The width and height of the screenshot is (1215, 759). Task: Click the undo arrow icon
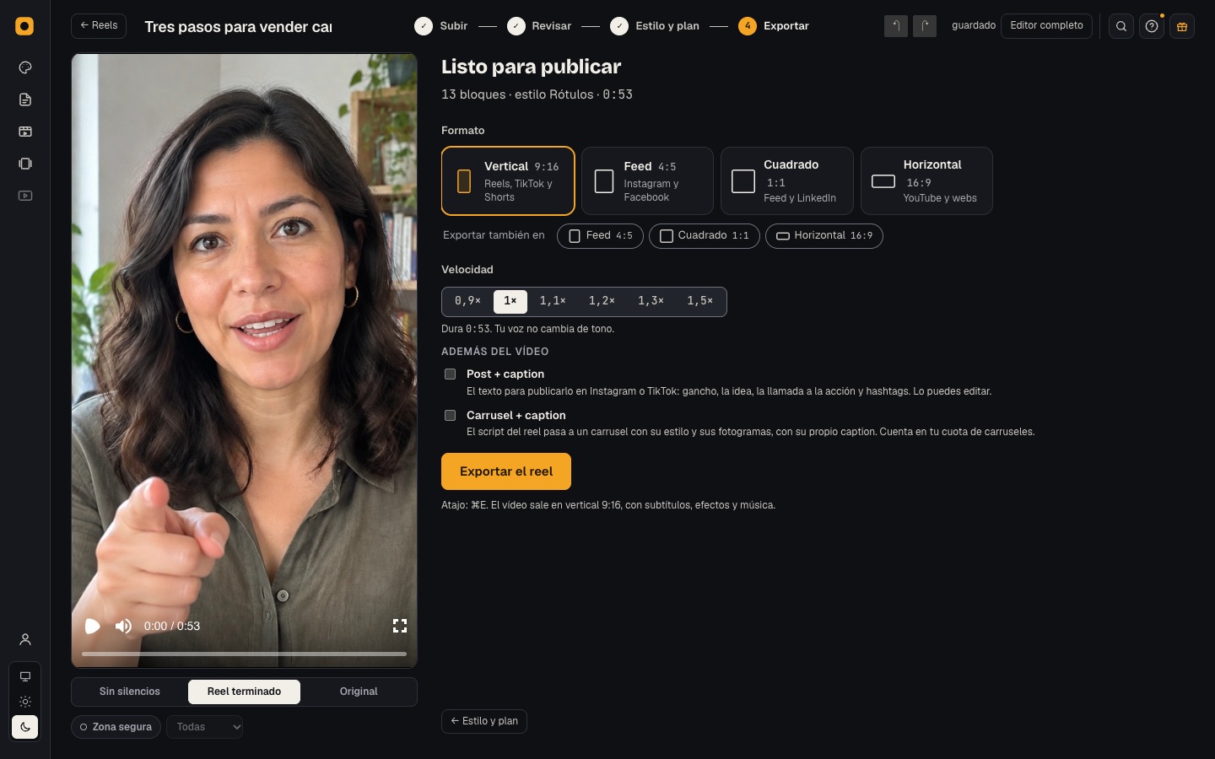(x=896, y=26)
